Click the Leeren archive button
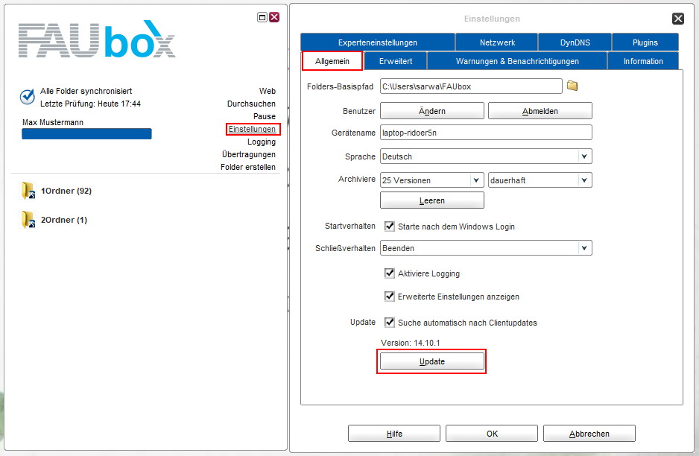This screenshot has height=456, width=699. coord(432,200)
